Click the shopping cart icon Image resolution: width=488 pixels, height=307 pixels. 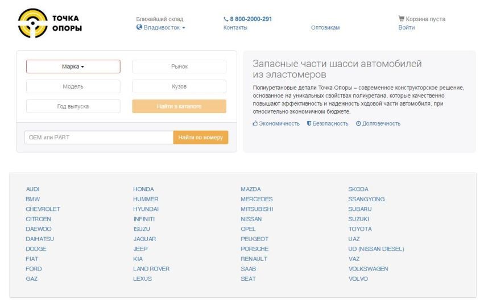[401, 19]
